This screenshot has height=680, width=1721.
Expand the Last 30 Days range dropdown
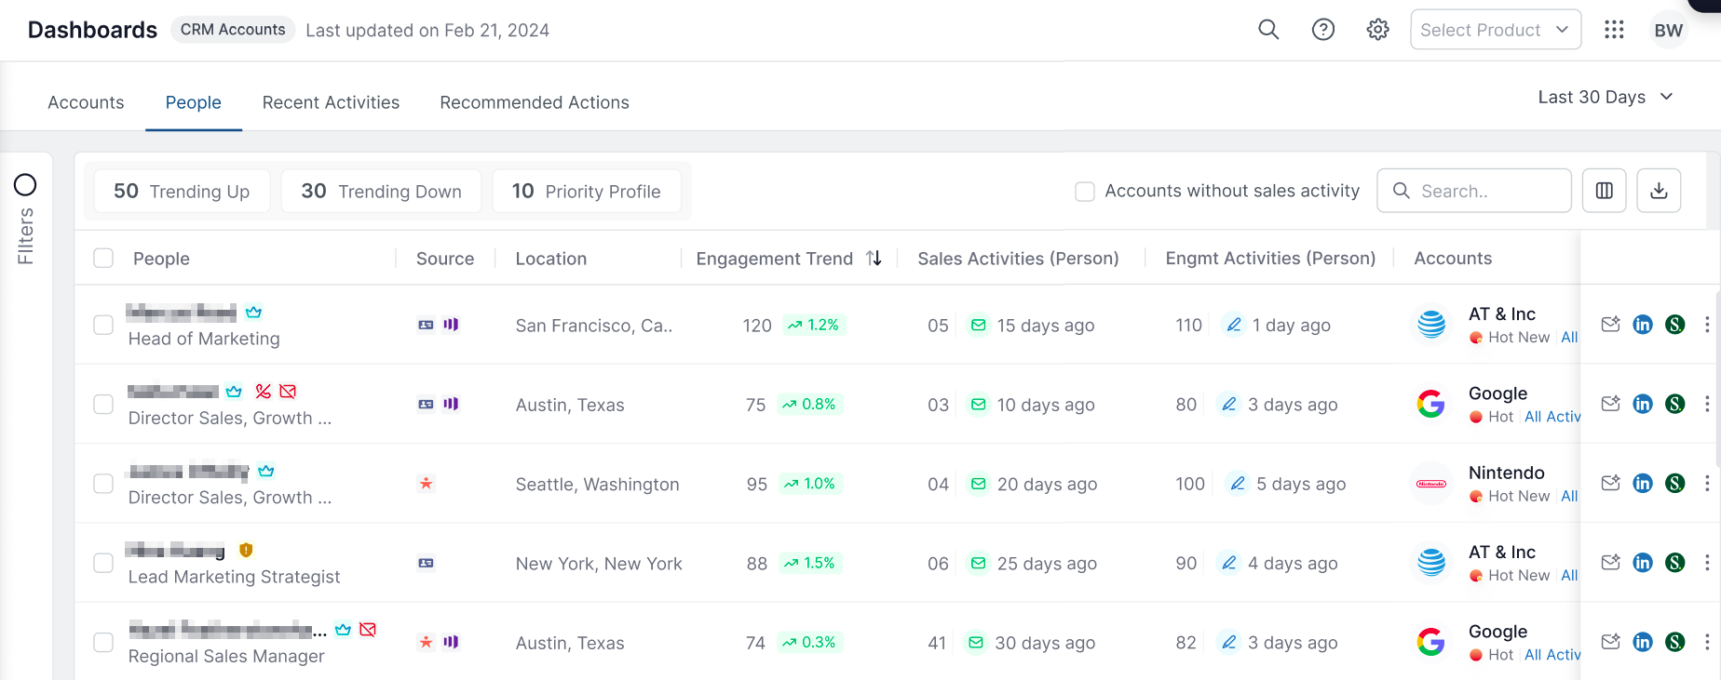click(1606, 97)
